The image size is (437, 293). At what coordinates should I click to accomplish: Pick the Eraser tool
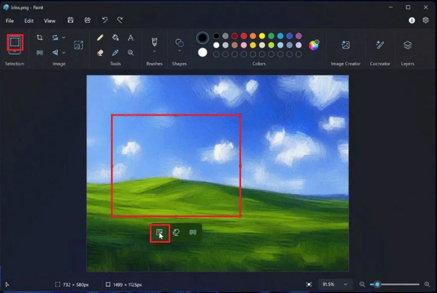point(100,53)
